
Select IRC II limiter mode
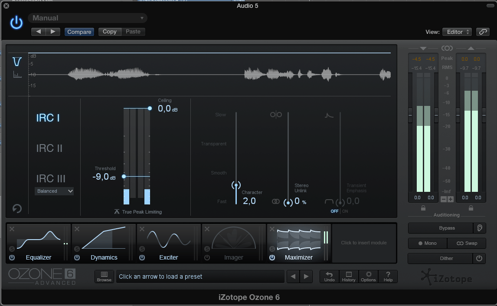(49, 148)
